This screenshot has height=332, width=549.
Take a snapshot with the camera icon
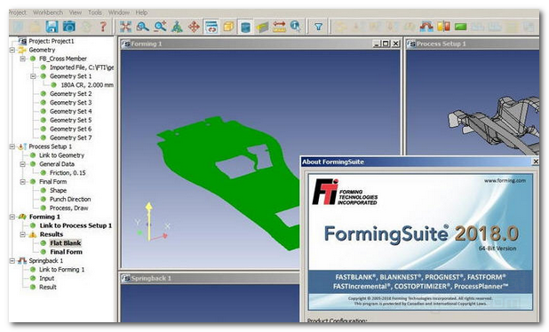tap(69, 27)
